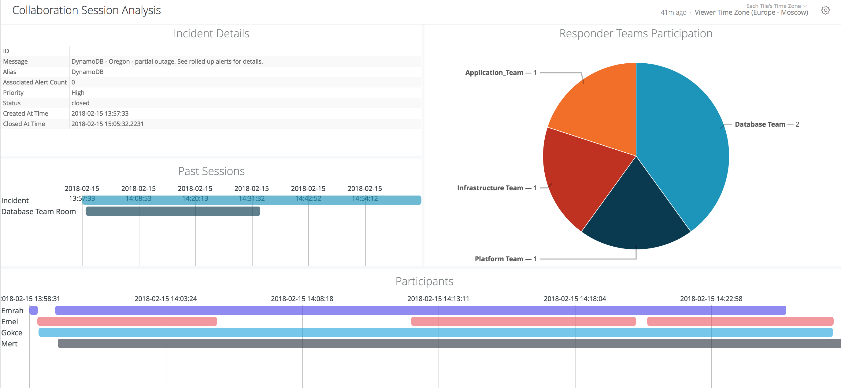Click the 2018-02-15 14:22:58 Participants axis label
Screen dimensions: 841x388
711,299
